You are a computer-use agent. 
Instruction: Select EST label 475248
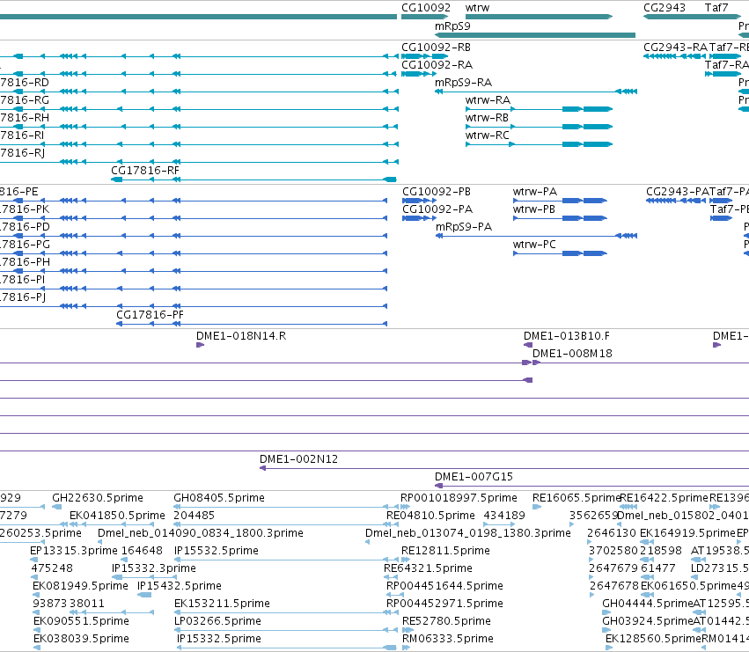pyautogui.click(x=52, y=568)
